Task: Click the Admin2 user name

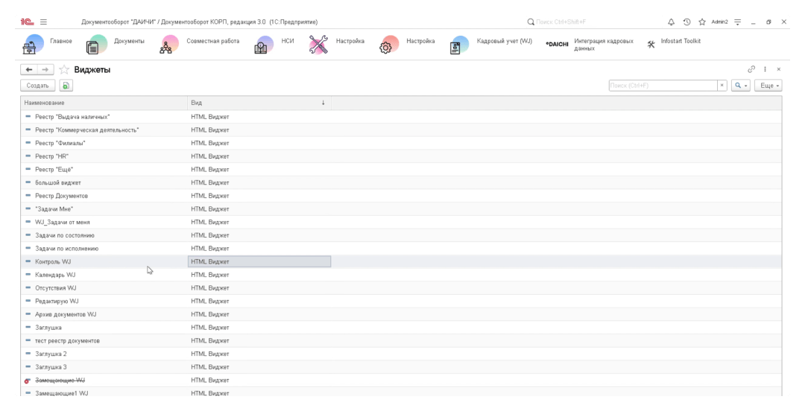Action: click(x=719, y=22)
